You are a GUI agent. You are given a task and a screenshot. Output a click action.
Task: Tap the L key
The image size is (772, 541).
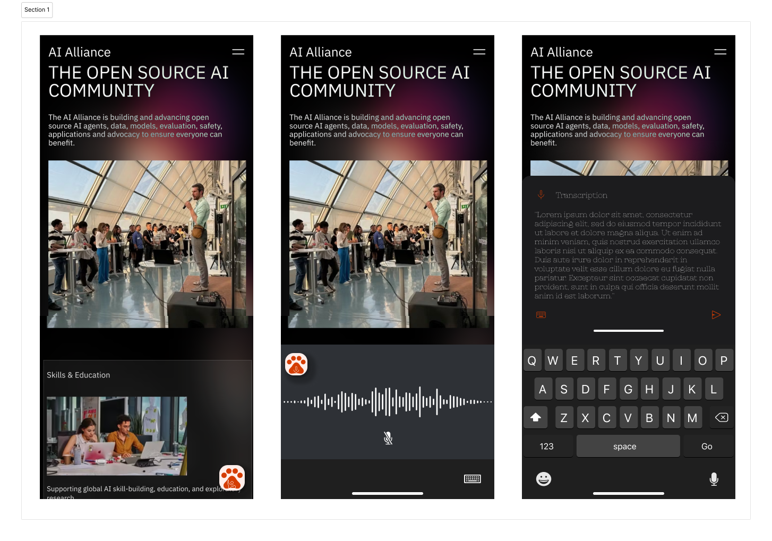tap(713, 389)
